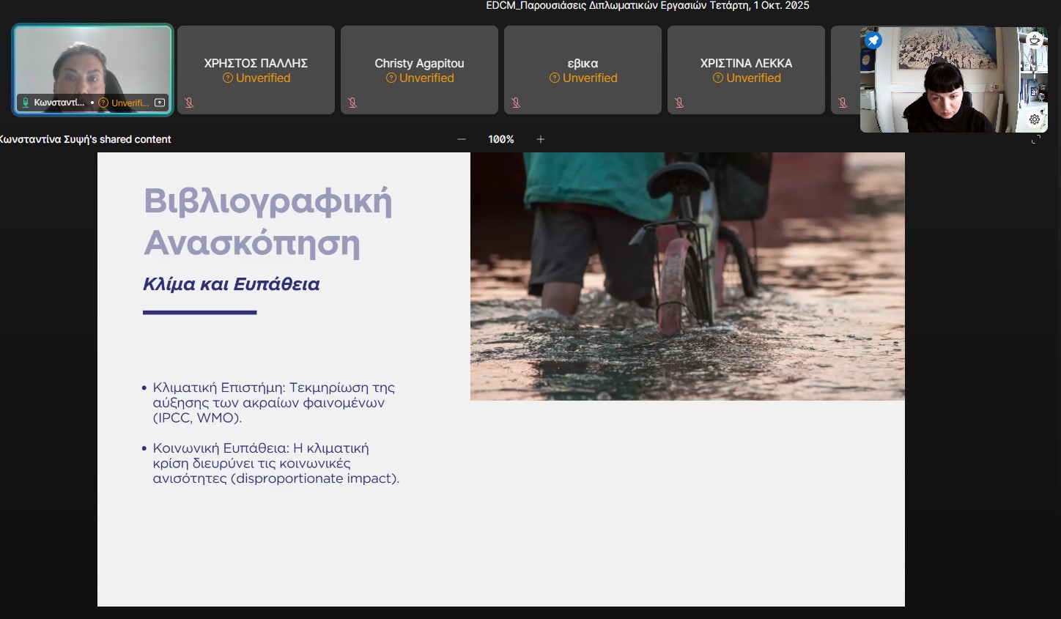The height and width of the screenshot is (619, 1061).
Task: Click the flooded bicycle image on slide
Action: point(687,276)
